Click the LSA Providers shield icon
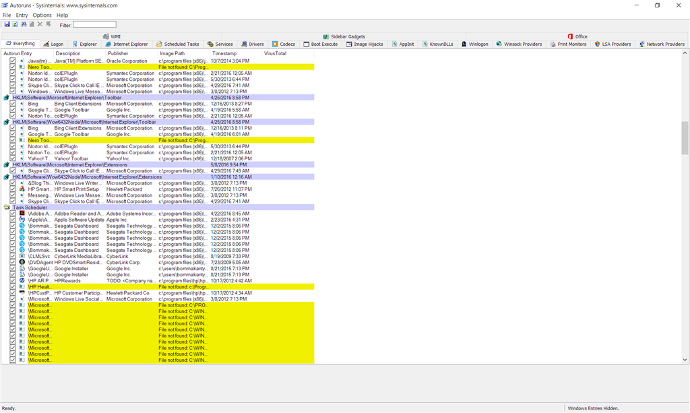 click(x=597, y=44)
